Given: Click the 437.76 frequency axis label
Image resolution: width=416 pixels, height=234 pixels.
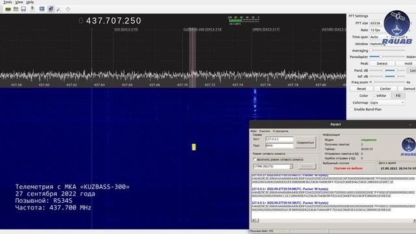Looking at the screenshot, I should point(265,85).
